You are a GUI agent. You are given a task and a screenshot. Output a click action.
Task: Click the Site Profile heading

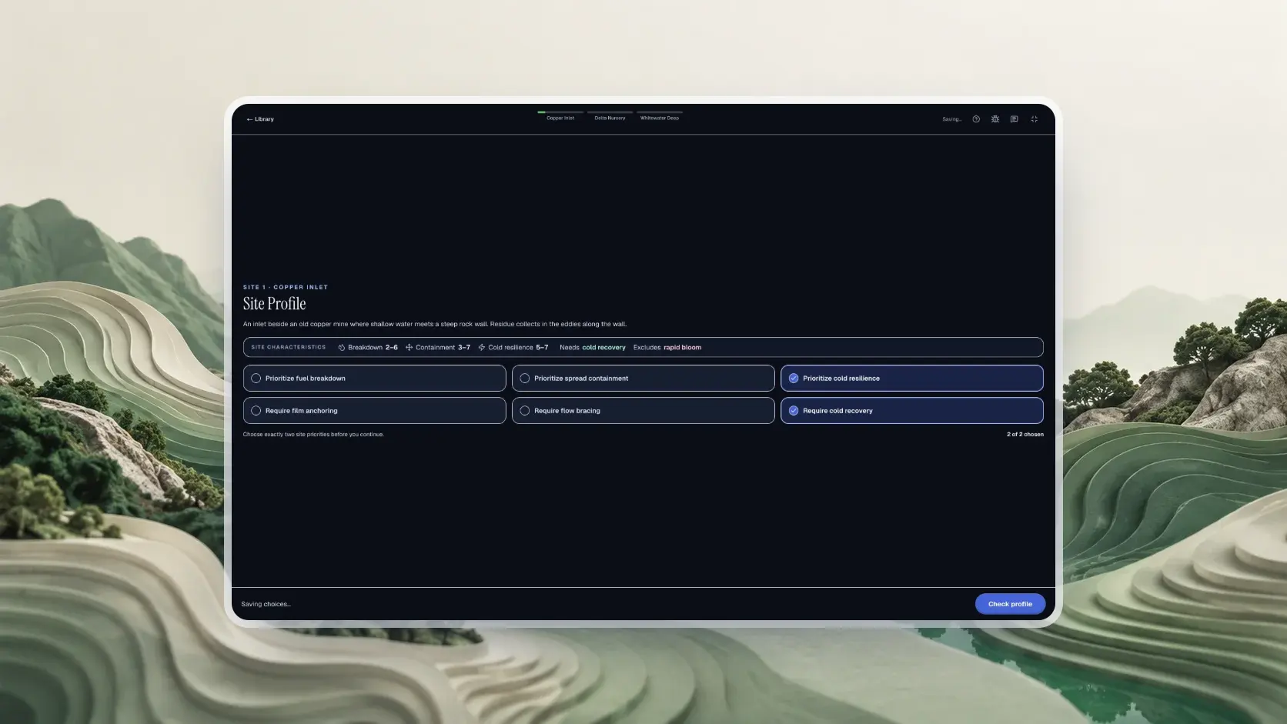tap(275, 304)
